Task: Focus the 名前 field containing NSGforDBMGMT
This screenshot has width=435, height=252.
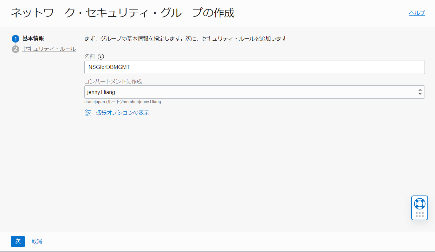Action: click(x=254, y=67)
